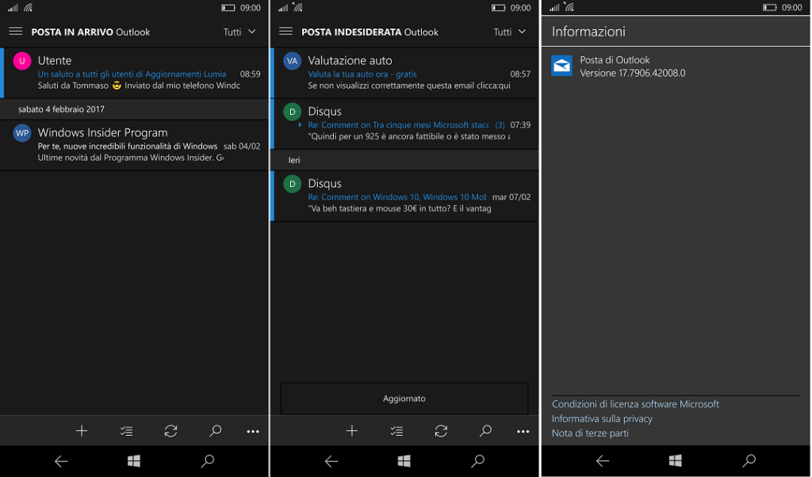This screenshot has height=477, width=812.
Task: Tap POSTA IN ARRIVO Outlook title
Action: 90,32
